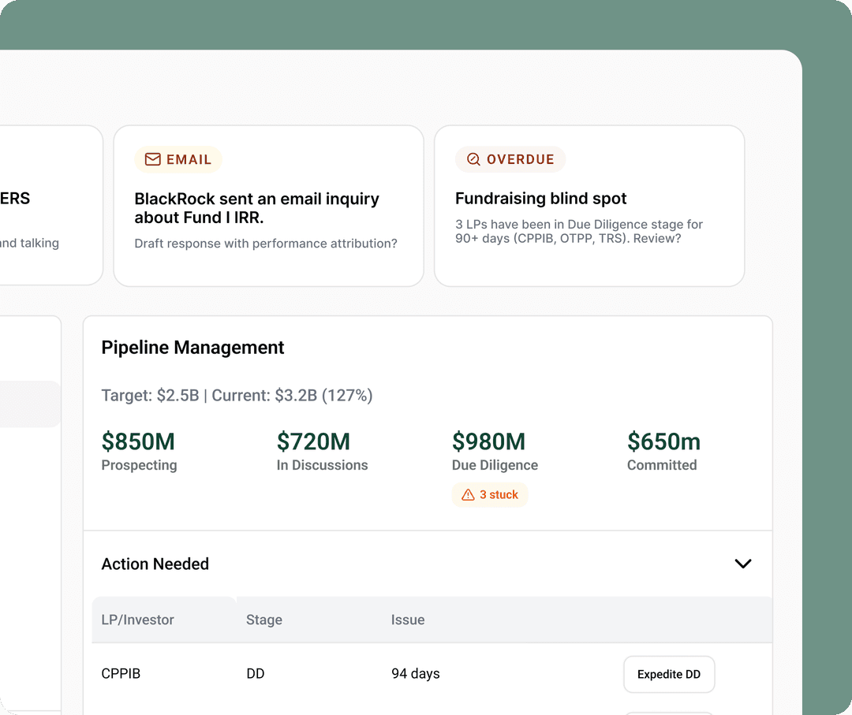852x715 pixels.
Task: Open the BlackRock Fund I IRR email card
Action: (268, 205)
